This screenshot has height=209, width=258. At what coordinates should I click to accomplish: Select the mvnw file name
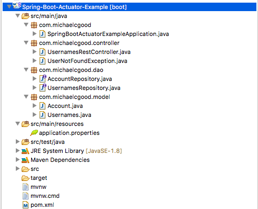pos(39,187)
